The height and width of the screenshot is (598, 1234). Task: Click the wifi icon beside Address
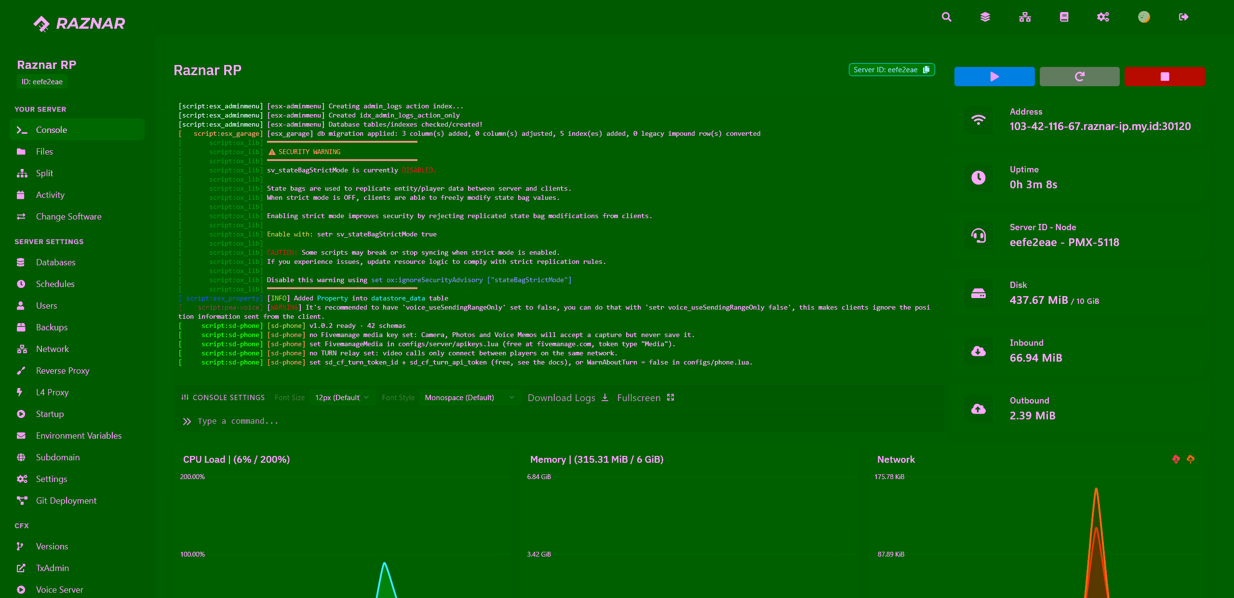pos(979,119)
